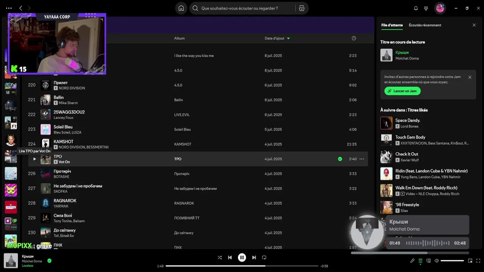
Task: Close the queue panel with the X
Action: click(474, 25)
